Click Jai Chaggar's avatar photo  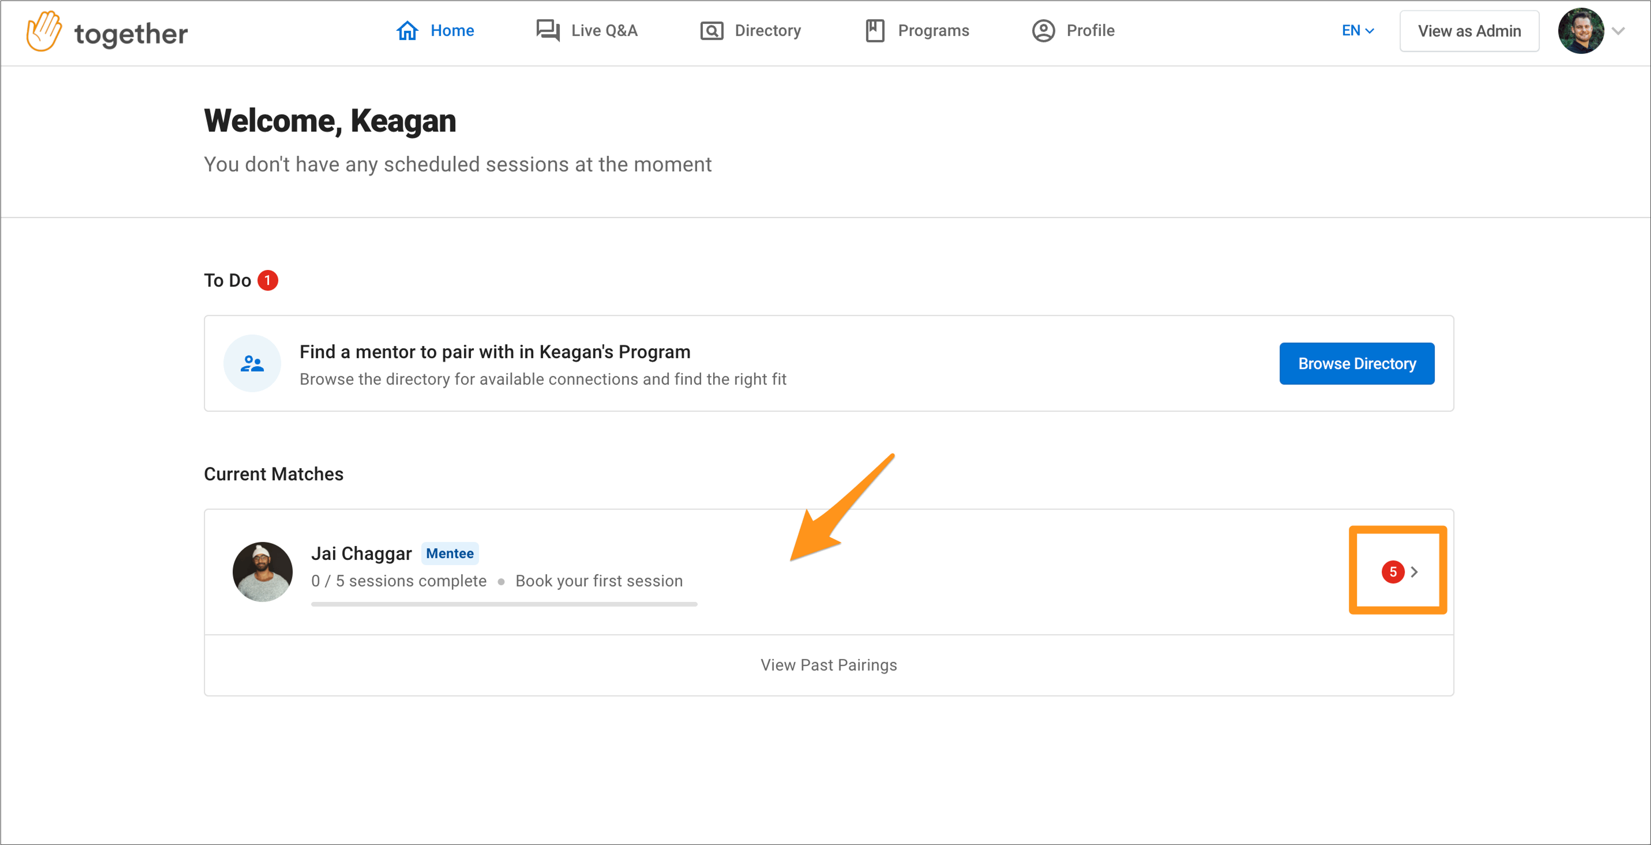[263, 572]
